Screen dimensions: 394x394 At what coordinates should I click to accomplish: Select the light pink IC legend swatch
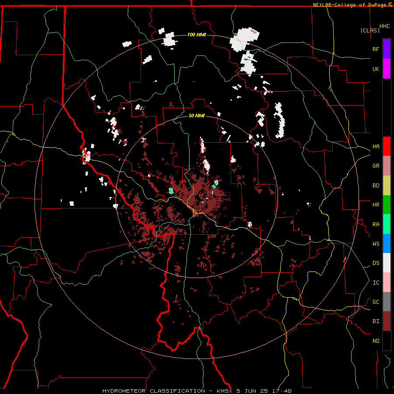pyautogui.click(x=387, y=282)
